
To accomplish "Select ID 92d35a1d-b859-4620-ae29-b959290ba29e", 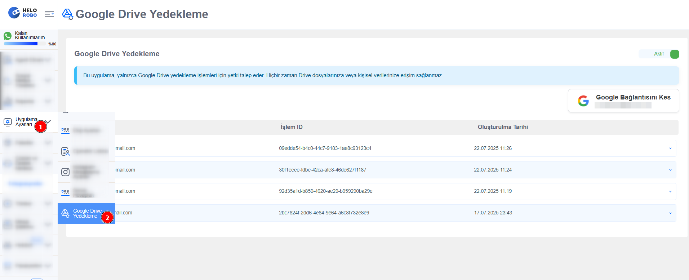I will pyautogui.click(x=326, y=191).
